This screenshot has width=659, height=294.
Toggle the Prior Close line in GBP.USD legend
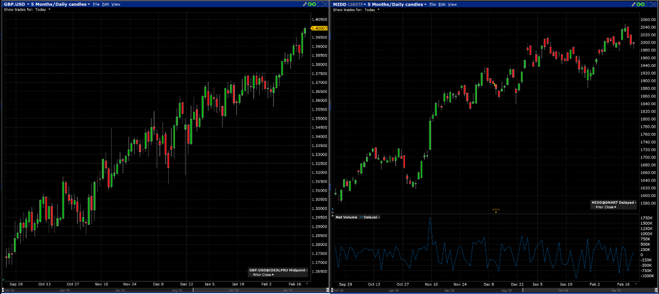[x=263, y=274]
